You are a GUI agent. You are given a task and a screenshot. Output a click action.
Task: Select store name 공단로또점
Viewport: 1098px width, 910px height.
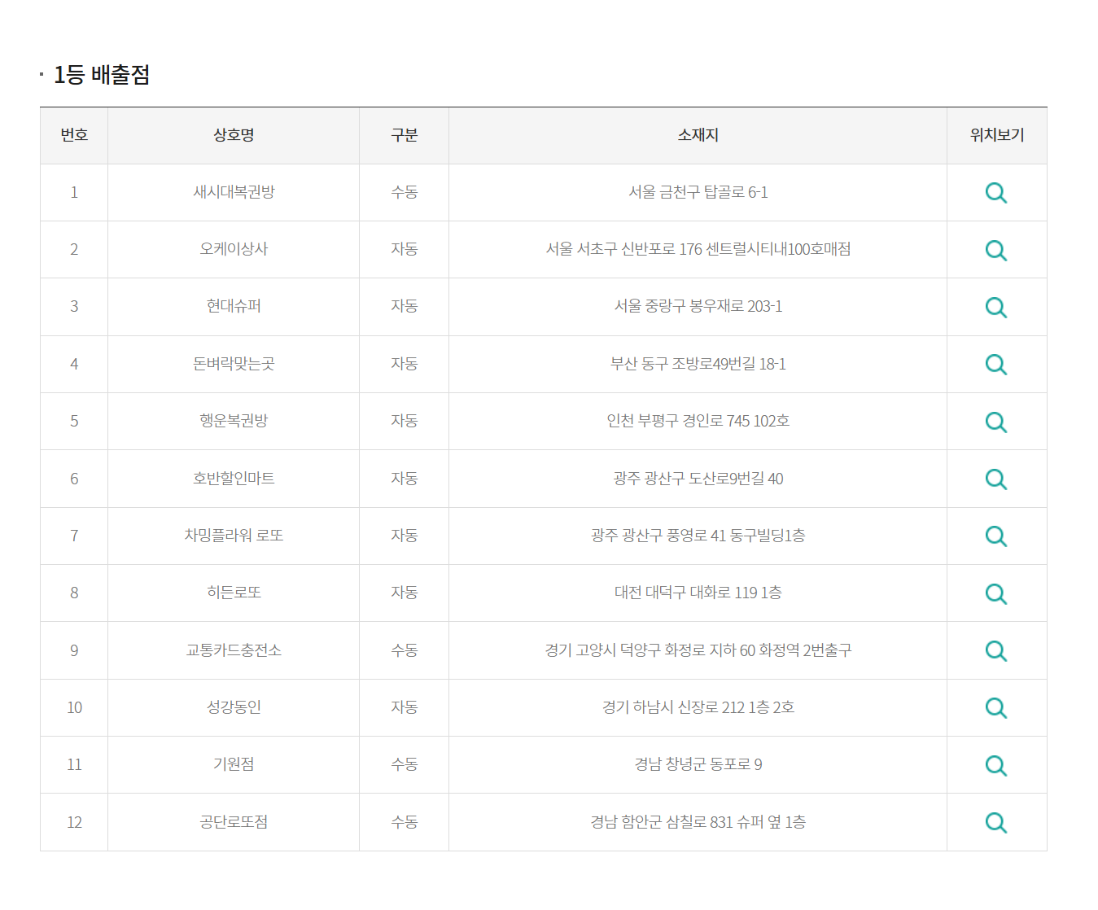[x=234, y=822]
